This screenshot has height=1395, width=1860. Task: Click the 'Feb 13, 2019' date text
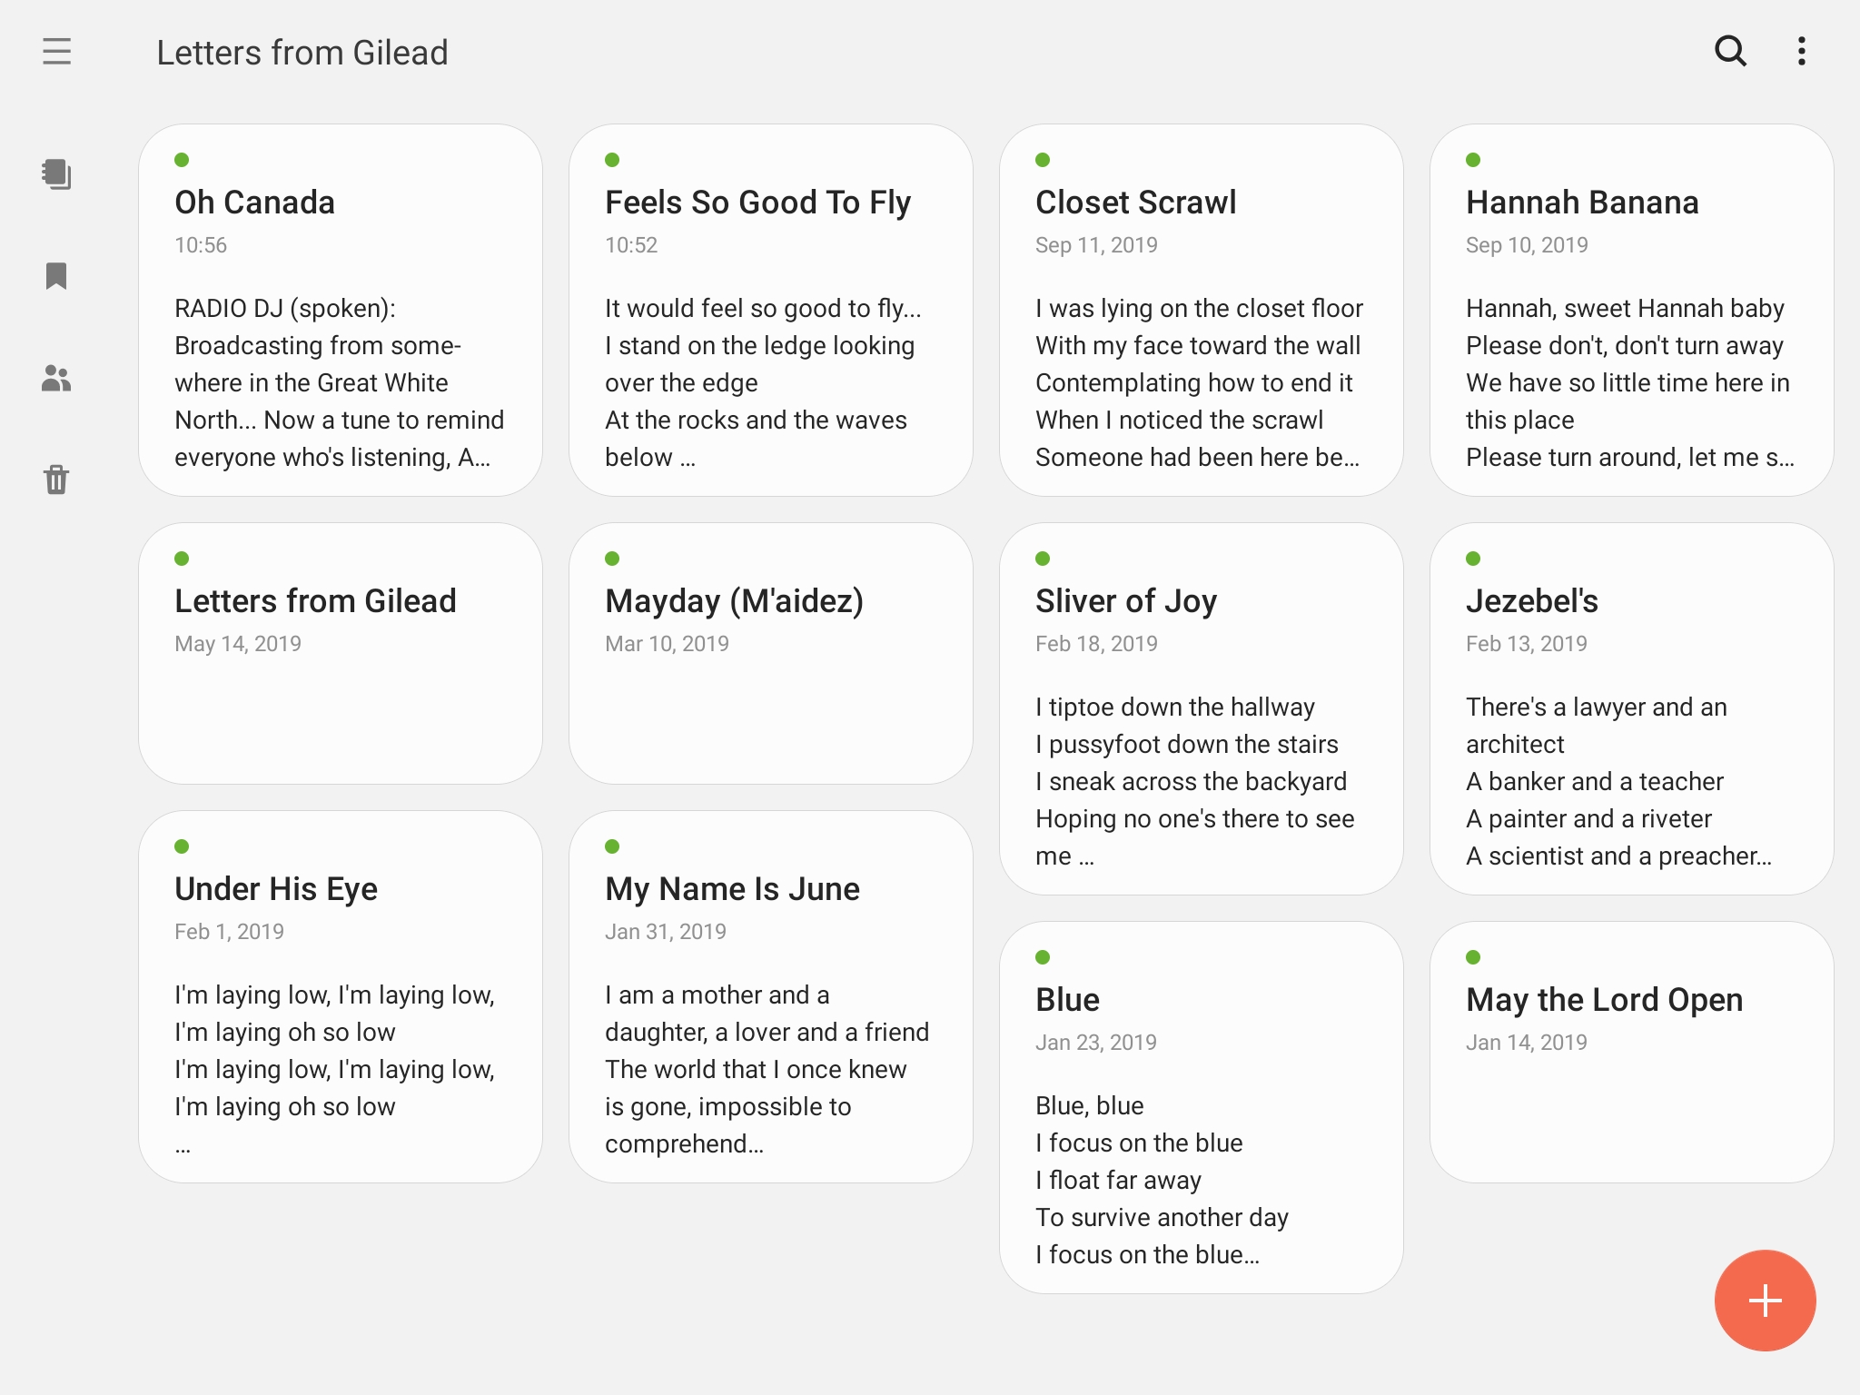(x=1527, y=644)
